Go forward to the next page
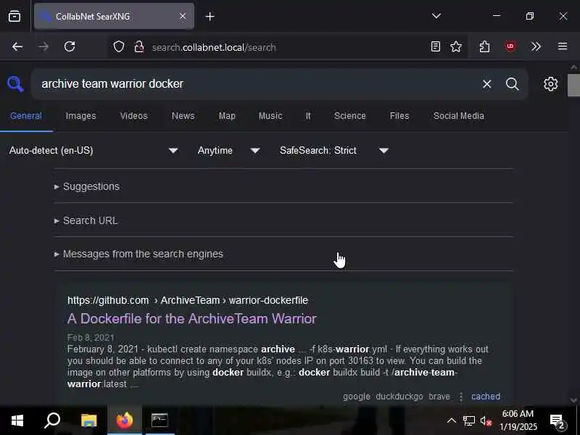The height and width of the screenshot is (435, 580). tap(43, 47)
